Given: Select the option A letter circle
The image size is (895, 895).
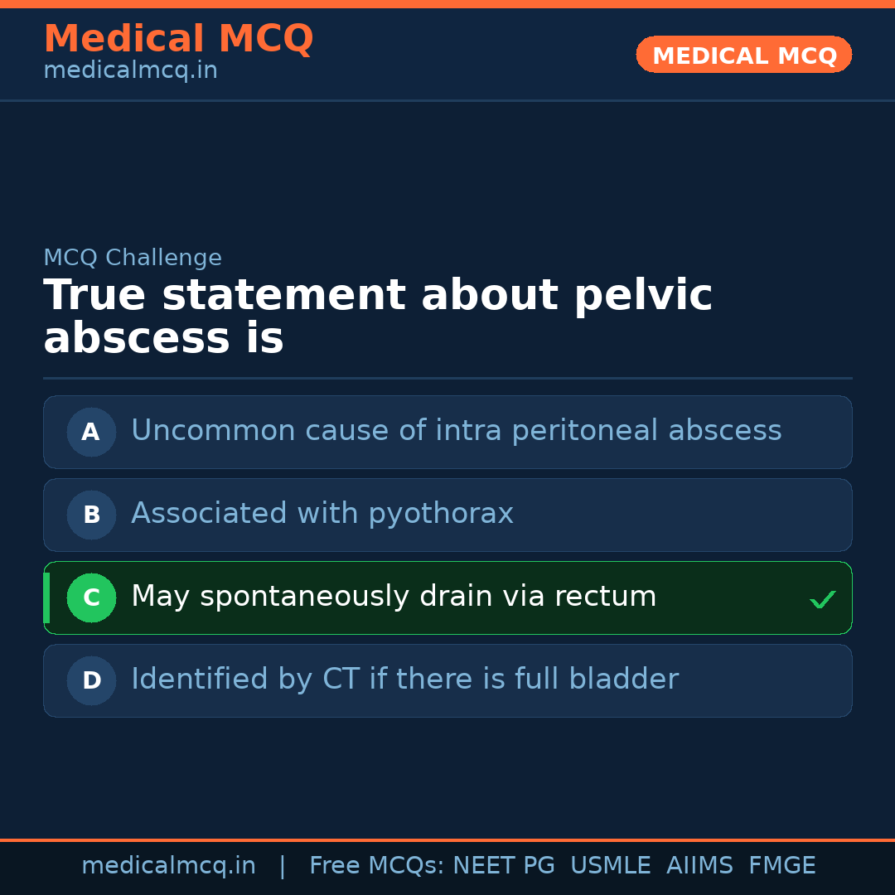Looking at the screenshot, I should click(x=91, y=432).
